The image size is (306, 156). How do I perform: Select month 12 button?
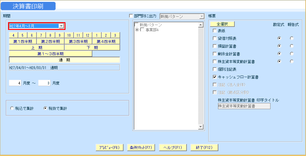coord(87,35)
